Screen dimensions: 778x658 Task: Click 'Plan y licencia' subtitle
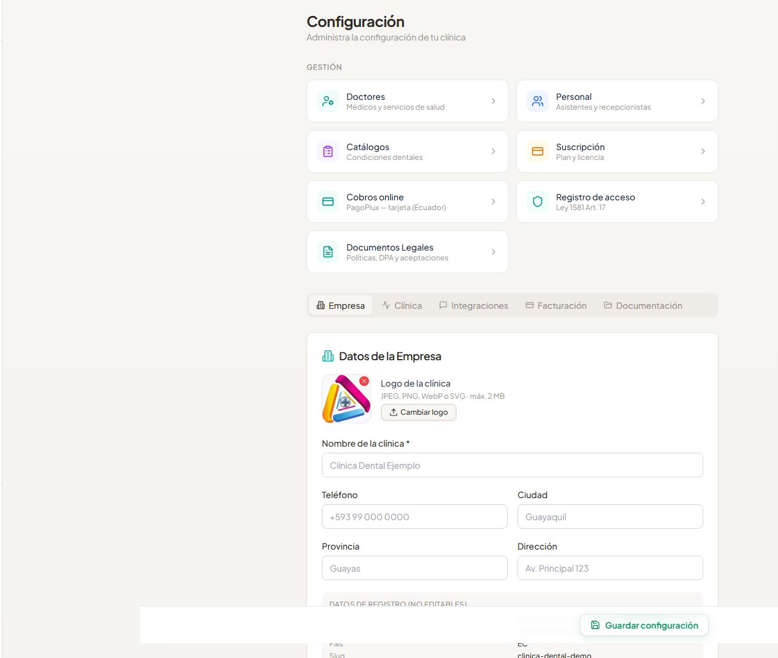(580, 157)
